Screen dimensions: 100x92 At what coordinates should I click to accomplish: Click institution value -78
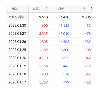(x=88, y=34)
